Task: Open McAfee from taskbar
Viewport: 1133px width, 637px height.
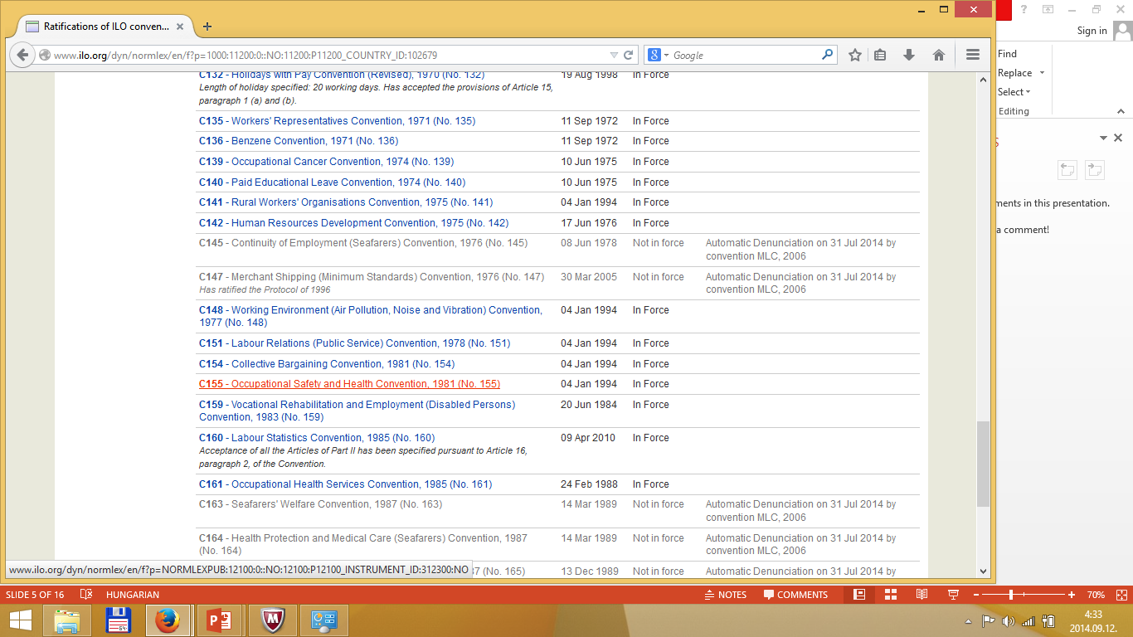Action: (274, 620)
